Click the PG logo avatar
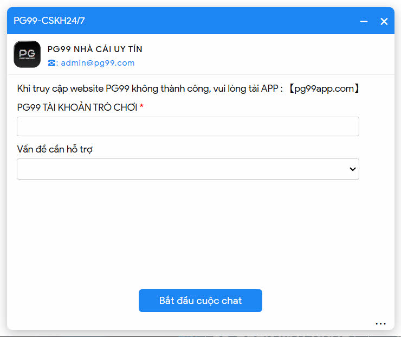This screenshot has width=401, height=337. coord(27,54)
